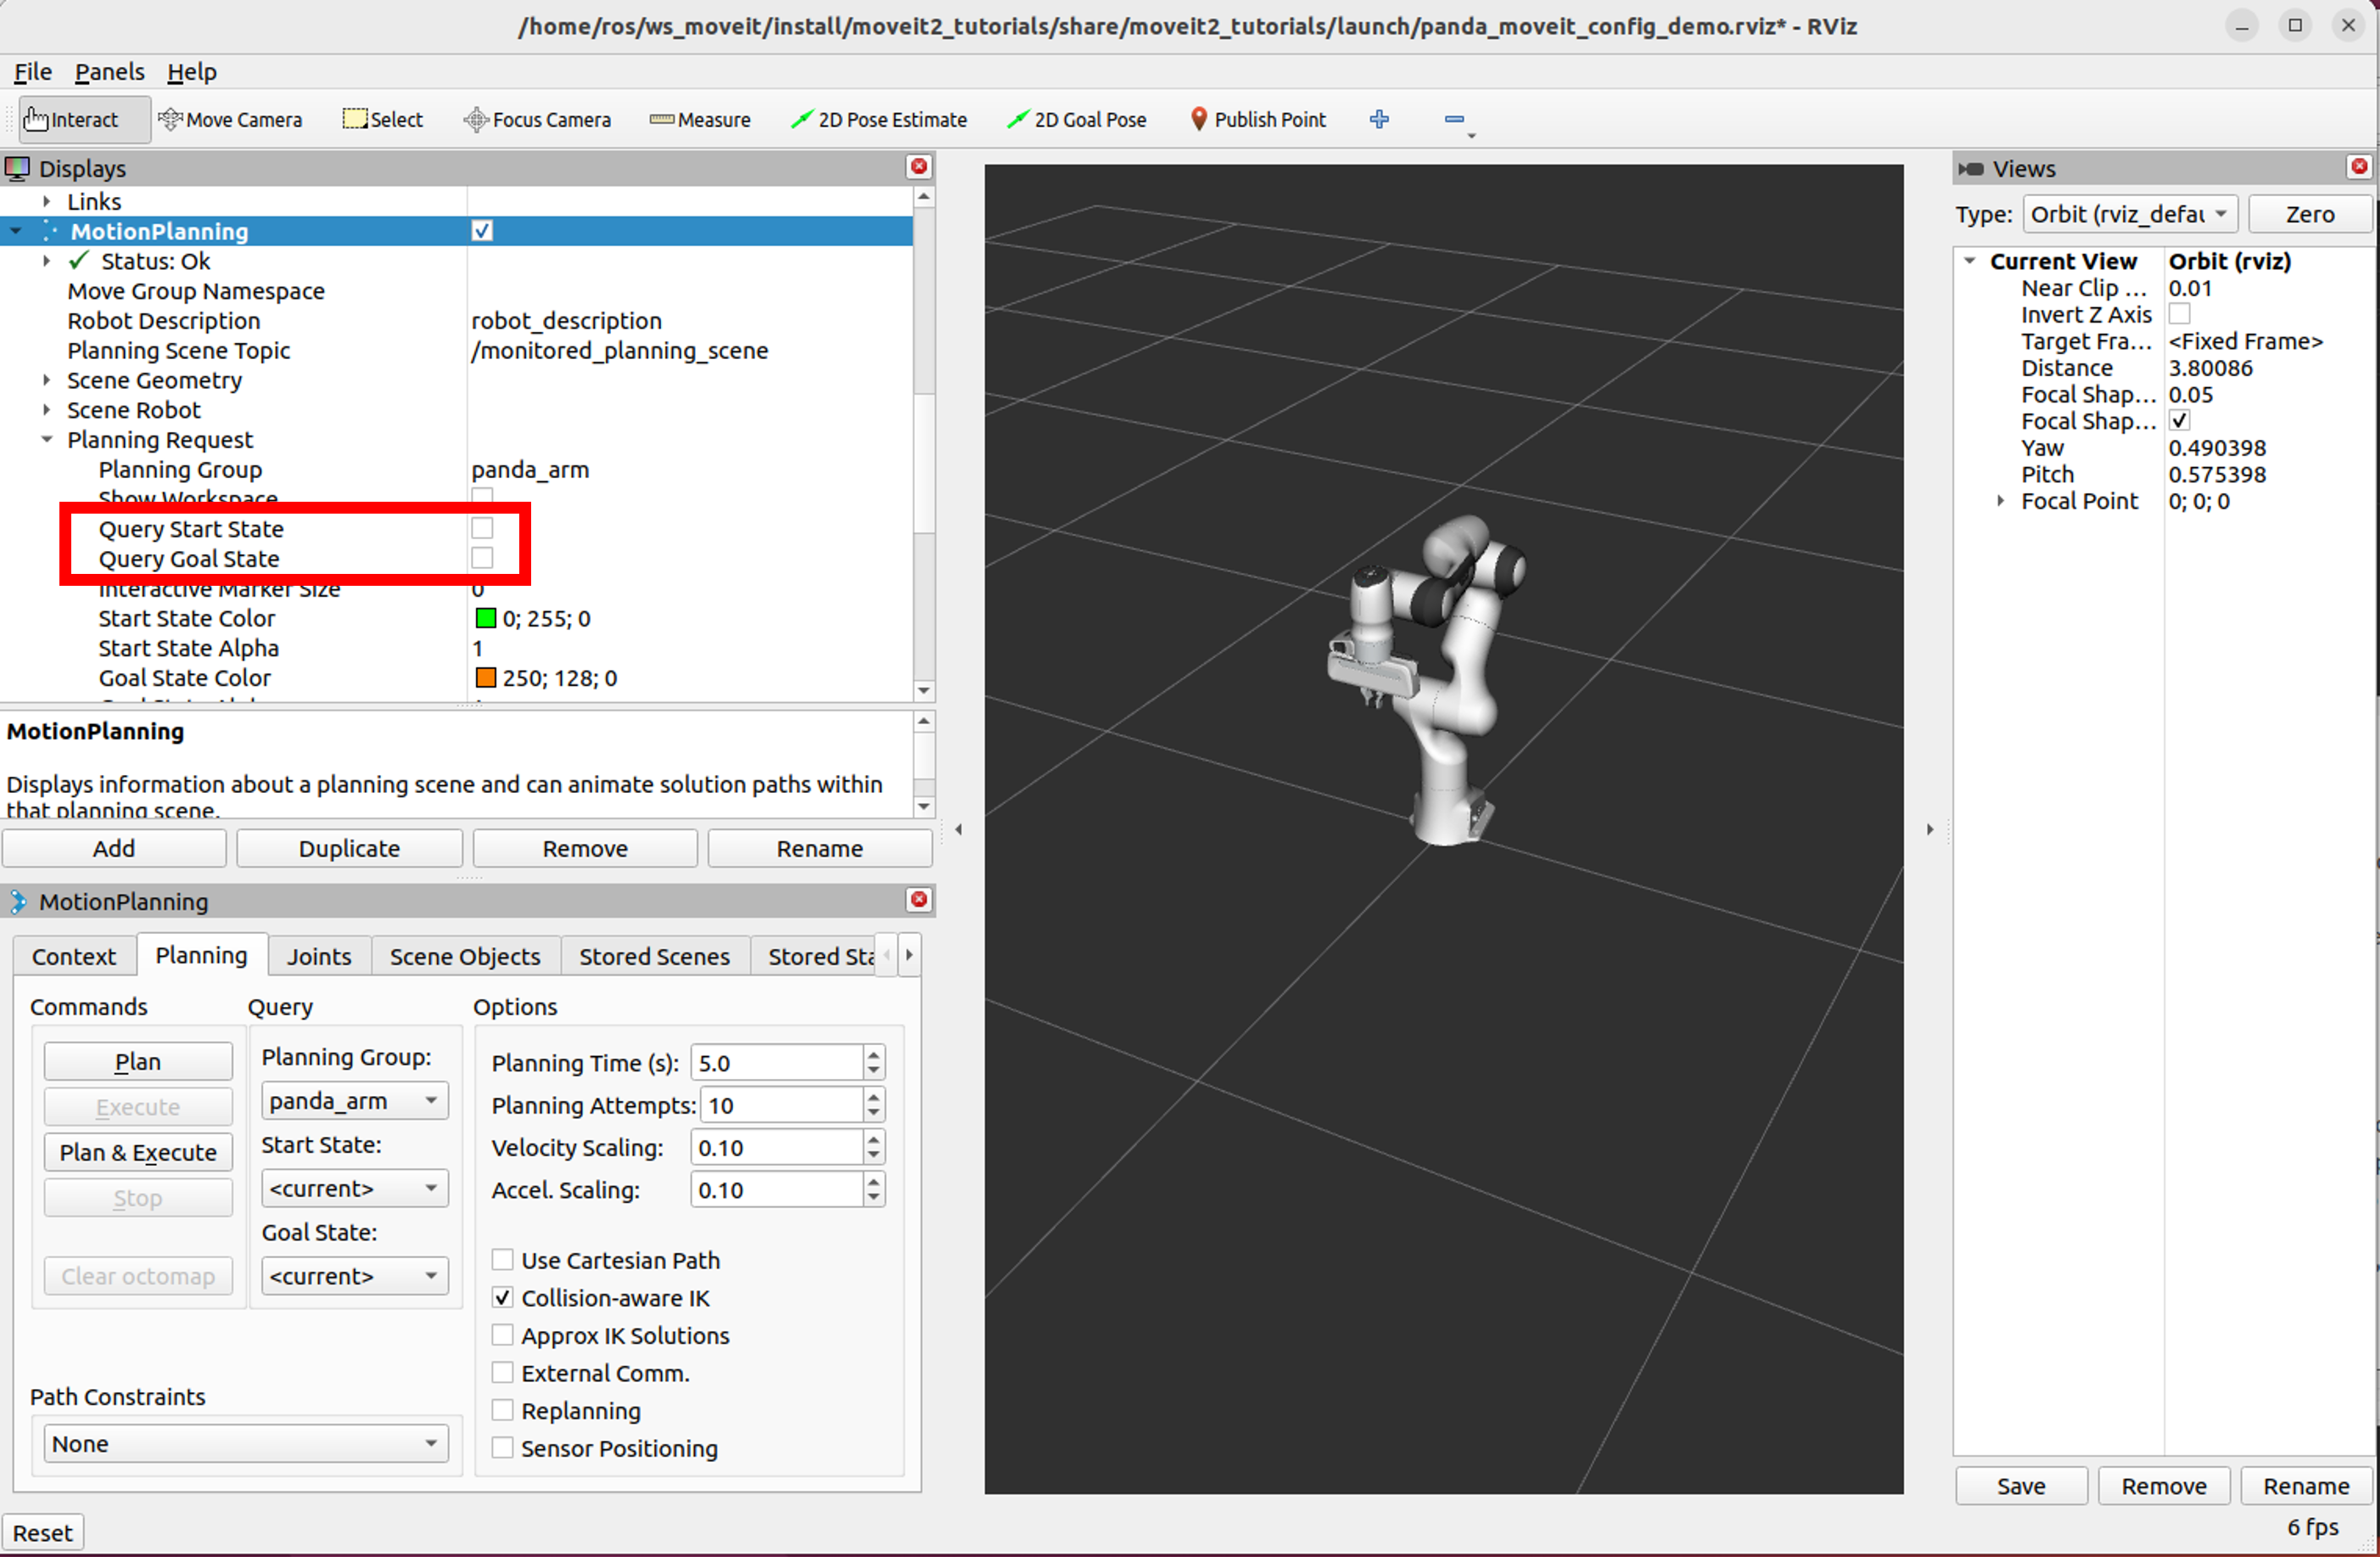This screenshot has height=1557, width=2380.
Task: Collapse the MotionPlanning display tree
Action: (x=16, y=231)
